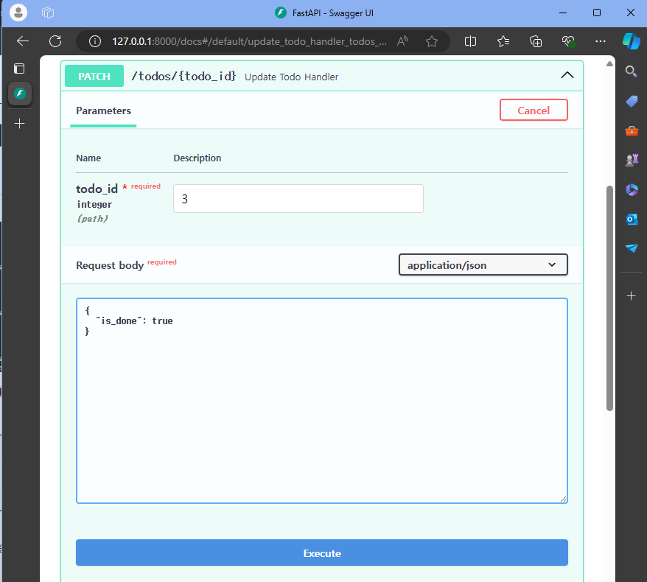Reload the page with refresh icon
The height and width of the screenshot is (582, 647).
point(55,41)
